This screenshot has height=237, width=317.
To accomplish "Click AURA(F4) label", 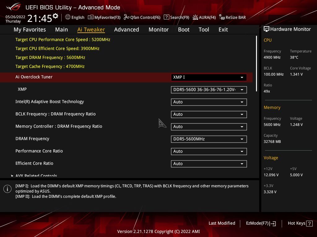I will point(207,18).
